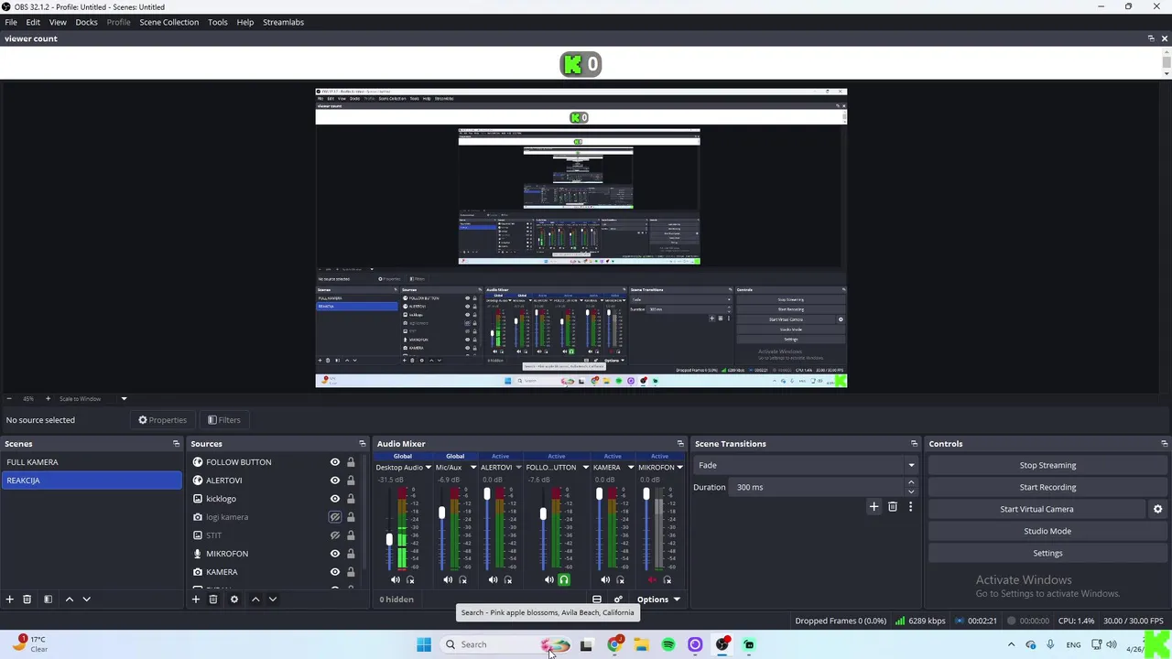
Task: Delete the selected source using trash icon
Action: click(212, 600)
